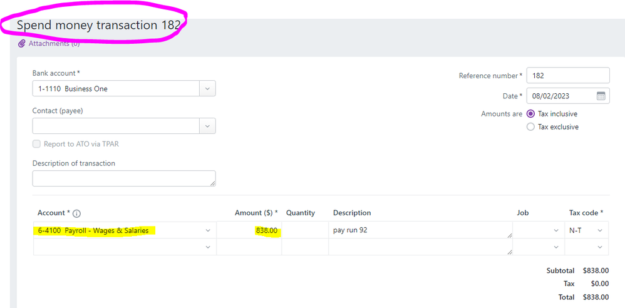Open the N-T tax code dropdown
The width and height of the screenshot is (625, 308).
point(600,230)
